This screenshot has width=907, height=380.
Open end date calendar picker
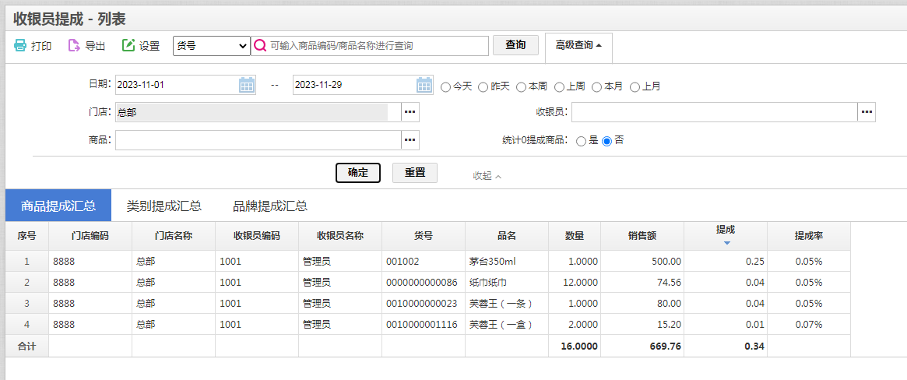click(x=424, y=85)
